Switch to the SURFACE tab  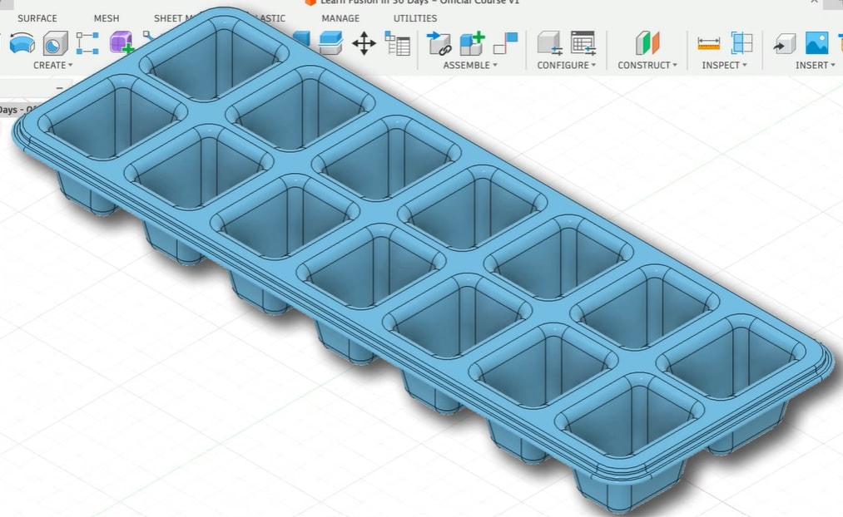click(37, 18)
